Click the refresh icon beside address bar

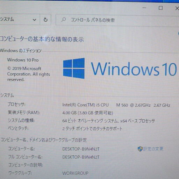click(x=45, y=20)
